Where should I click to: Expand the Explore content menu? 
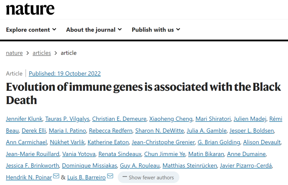[31, 30]
